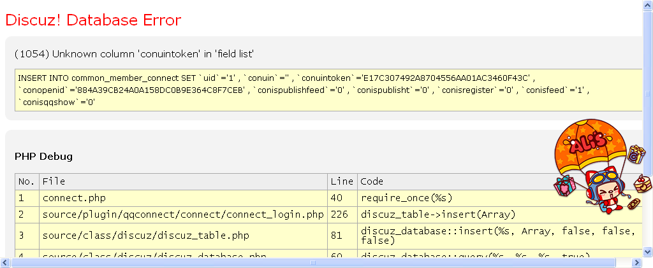653x268 pixels.
Task: Click the pink gift box with teal ribbon
Action: click(x=565, y=185)
